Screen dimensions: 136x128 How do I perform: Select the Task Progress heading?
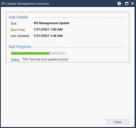coord(20,47)
